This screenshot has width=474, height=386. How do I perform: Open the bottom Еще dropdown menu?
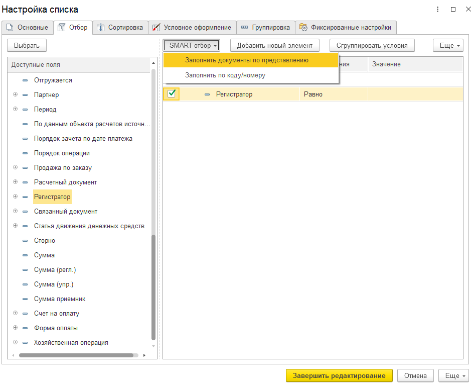[x=453, y=376]
